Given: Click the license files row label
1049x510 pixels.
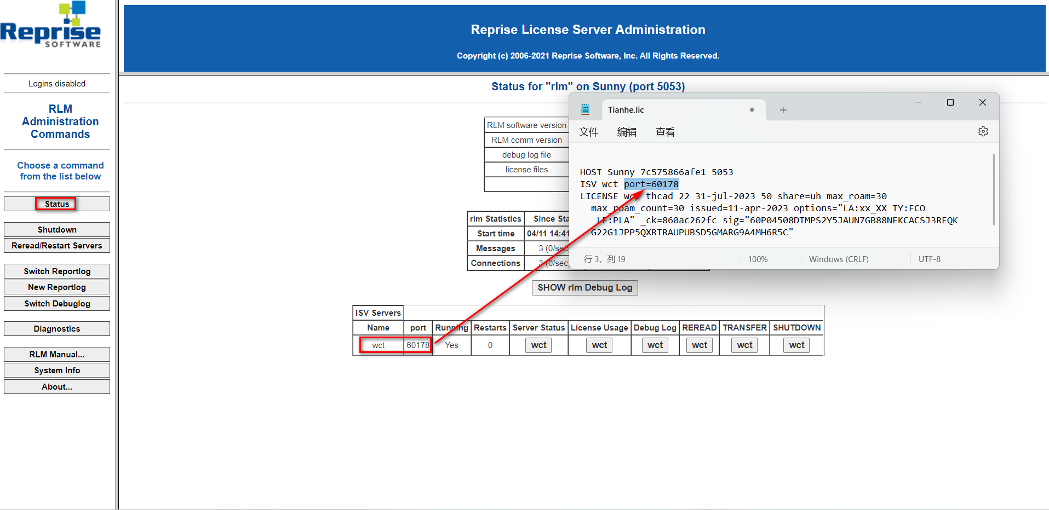Looking at the screenshot, I should 526,170.
